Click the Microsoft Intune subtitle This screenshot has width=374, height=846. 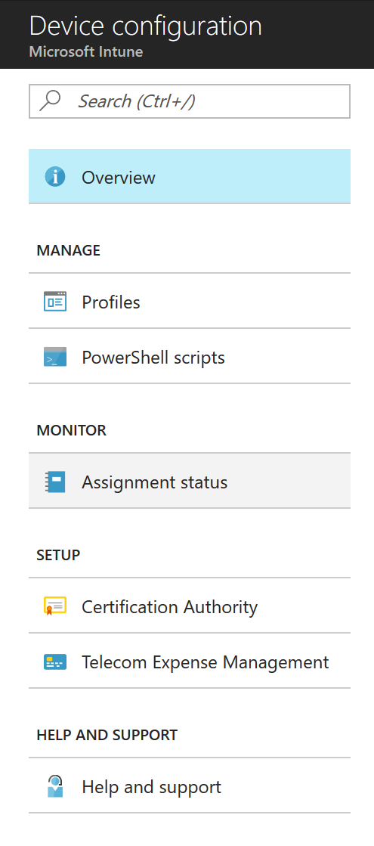pos(86,52)
